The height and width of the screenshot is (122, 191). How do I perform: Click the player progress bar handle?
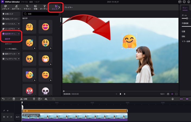pyautogui.click(x=63, y=91)
